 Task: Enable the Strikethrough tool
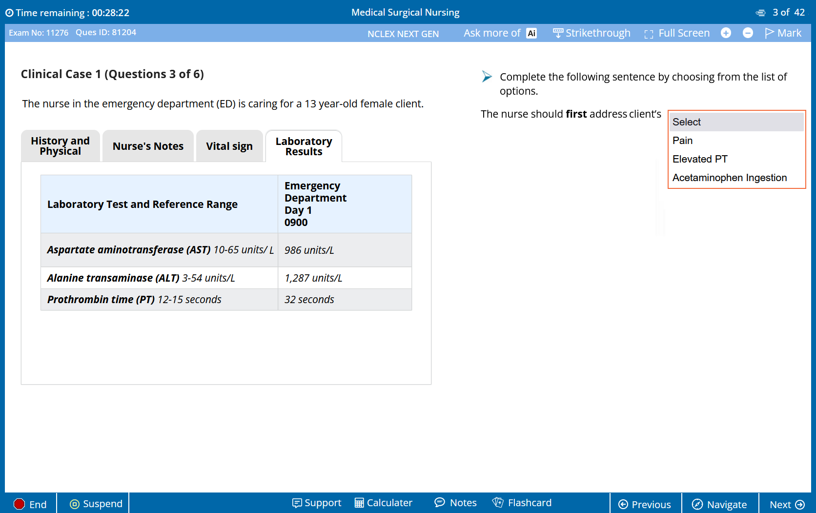pos(592,33)
